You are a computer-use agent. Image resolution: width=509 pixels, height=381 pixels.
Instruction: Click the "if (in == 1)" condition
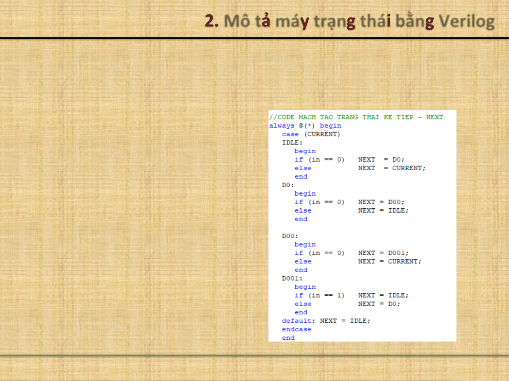pos(319,295)
